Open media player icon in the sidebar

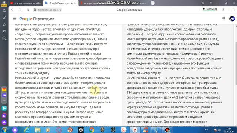point(4,38)
